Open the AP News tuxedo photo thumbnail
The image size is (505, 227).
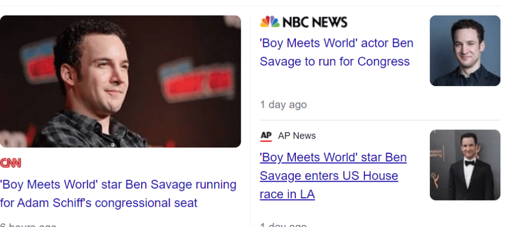tap(465, 165)
